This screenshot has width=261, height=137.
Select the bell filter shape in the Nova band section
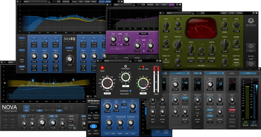(x=28, y=116)
